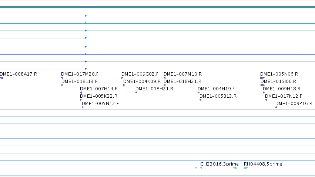315x177 pixels.
Task: Select feature DME1-004H19.F
Action: point(216,89)
